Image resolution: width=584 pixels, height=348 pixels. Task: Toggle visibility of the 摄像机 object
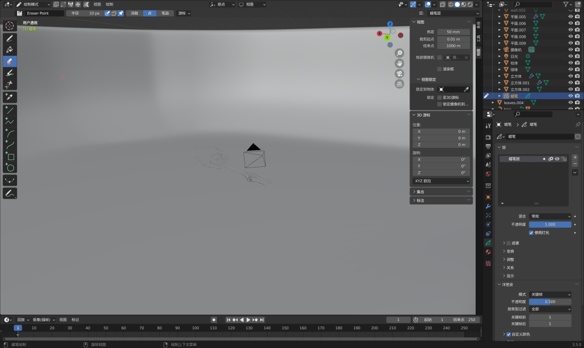tap(570, 50)
